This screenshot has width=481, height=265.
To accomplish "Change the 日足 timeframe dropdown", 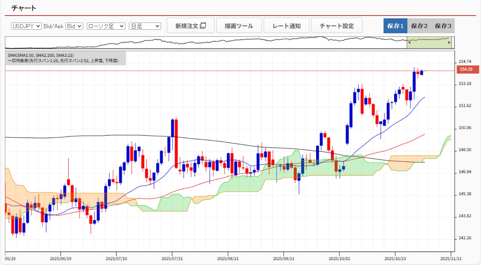I will coord(145,26).
